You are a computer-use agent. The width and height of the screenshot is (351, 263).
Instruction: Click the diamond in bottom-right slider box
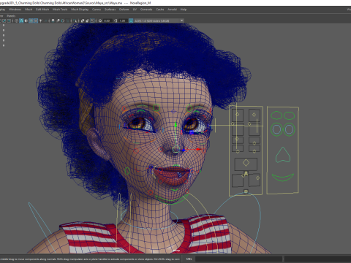click(257, 178)
